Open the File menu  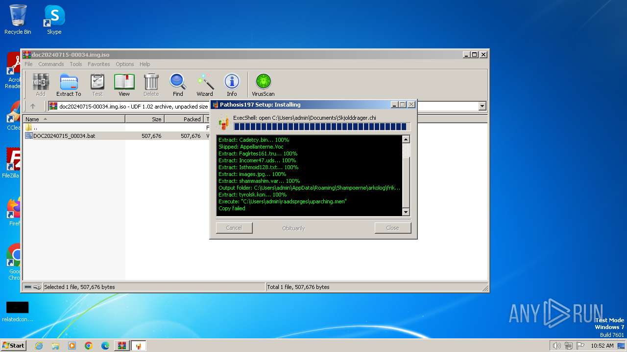pos(28,64)
